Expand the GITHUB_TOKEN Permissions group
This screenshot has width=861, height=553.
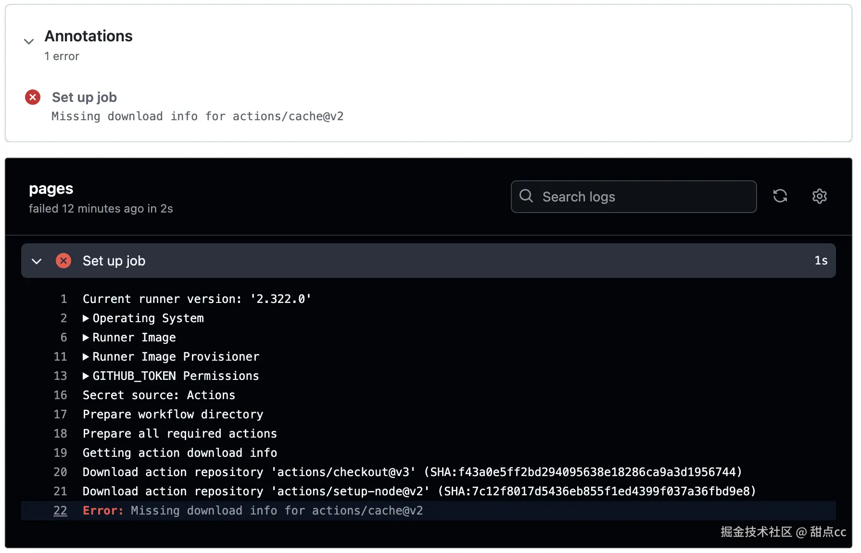[86, 376]
